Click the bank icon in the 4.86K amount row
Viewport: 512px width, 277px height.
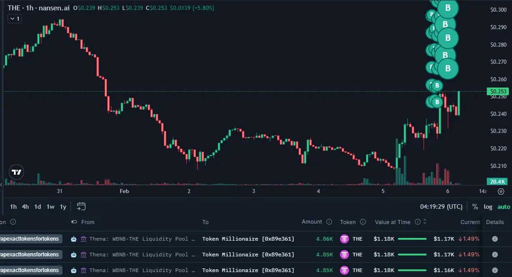pyautogui.click(x=84, y=239)
